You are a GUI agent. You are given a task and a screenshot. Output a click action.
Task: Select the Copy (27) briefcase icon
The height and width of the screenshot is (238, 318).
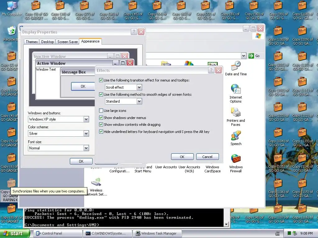[84, 10]
